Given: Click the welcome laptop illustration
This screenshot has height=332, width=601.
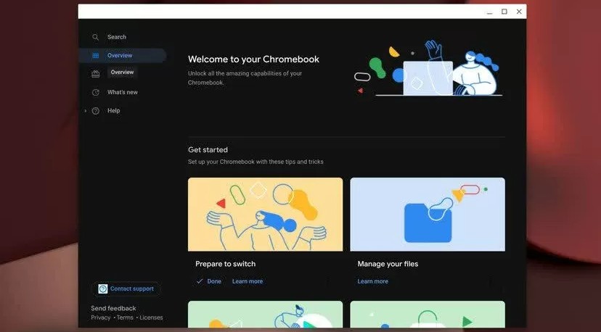Looking at the screenshot, I should pyautogui.click(x=428, y=68).
